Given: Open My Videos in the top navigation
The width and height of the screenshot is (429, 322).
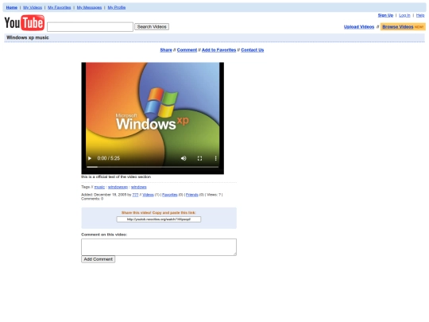Looking at the screenshot, I should click(x=33, y=7).
